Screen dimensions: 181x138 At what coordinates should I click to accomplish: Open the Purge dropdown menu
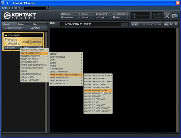[x=103, y=17]
